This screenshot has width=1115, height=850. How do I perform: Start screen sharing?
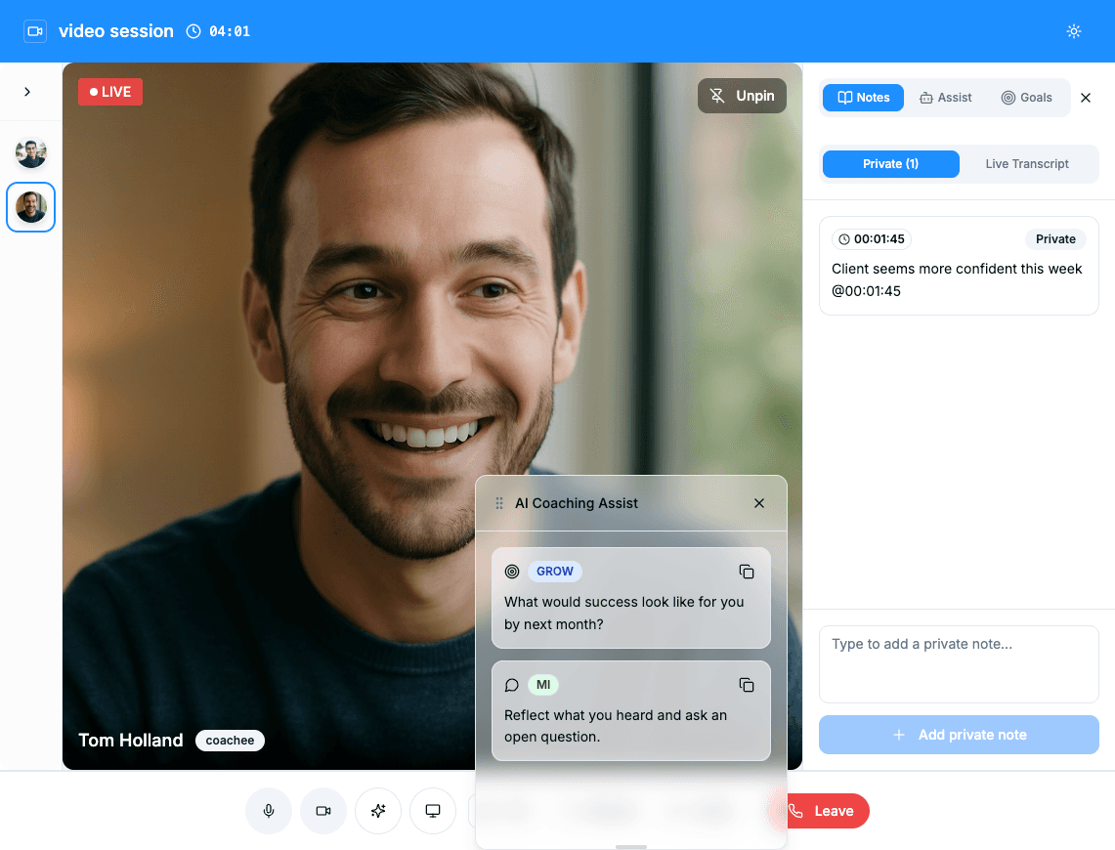coord(433,811)
